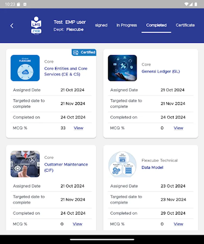Select the 33 MCQ score value

(63, 128)
